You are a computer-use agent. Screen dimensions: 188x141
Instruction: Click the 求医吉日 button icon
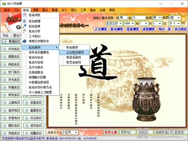point(5,134)
